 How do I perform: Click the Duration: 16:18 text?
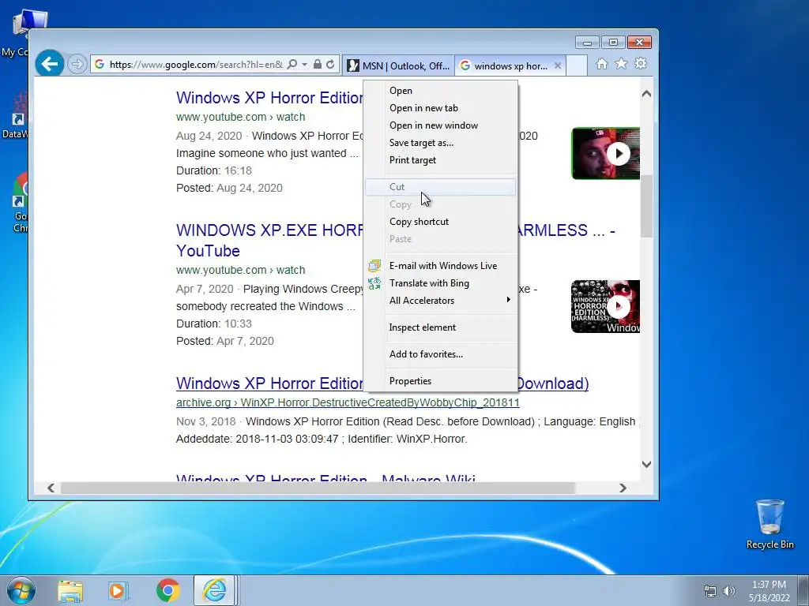[x=213, y=170]
